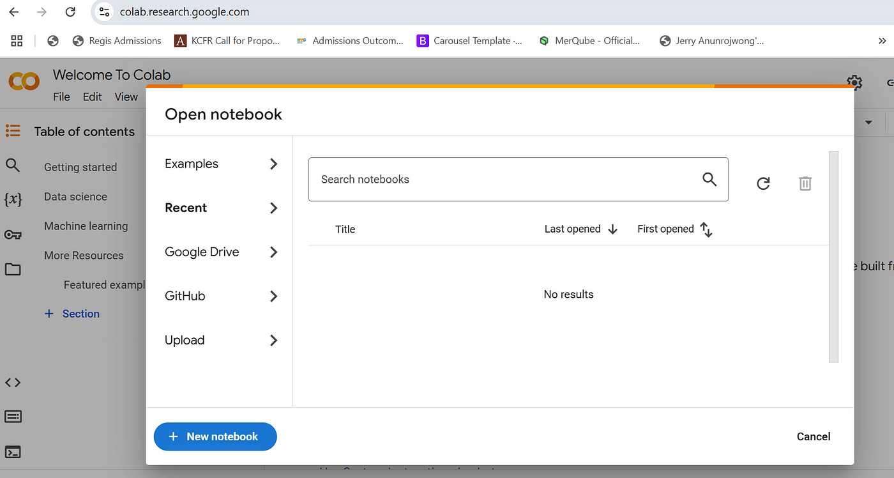Select the Google Drive tab
Screen dimensions: 894x478
pos(221,252)
